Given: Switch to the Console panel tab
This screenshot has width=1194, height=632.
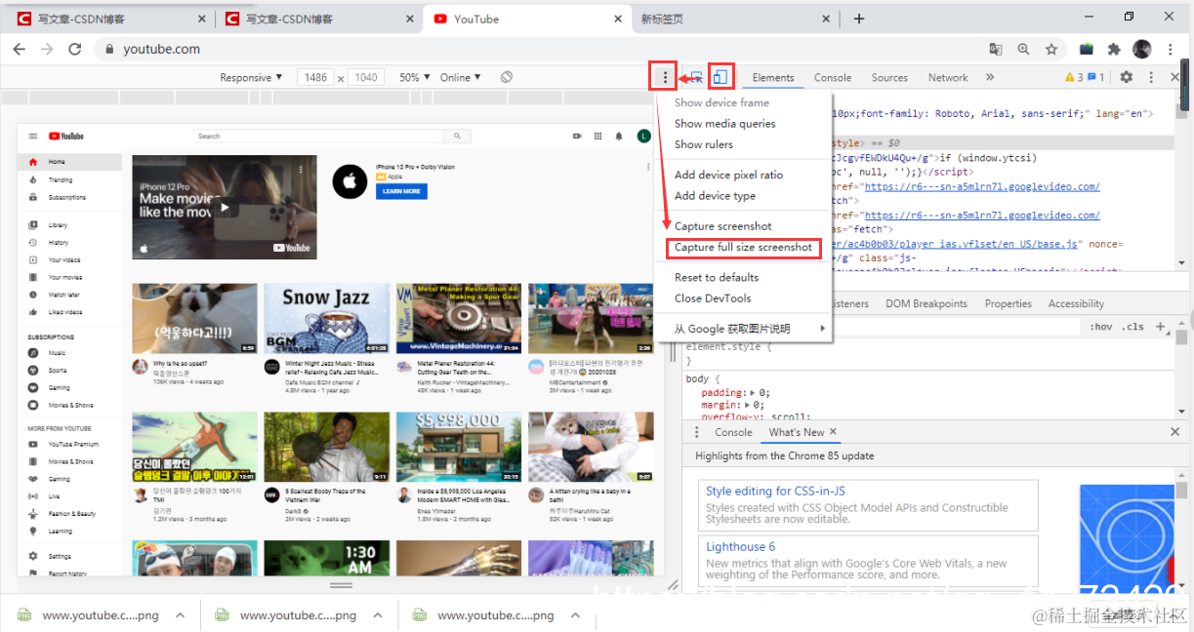Looking at the screenshot, I should [832, 77].
